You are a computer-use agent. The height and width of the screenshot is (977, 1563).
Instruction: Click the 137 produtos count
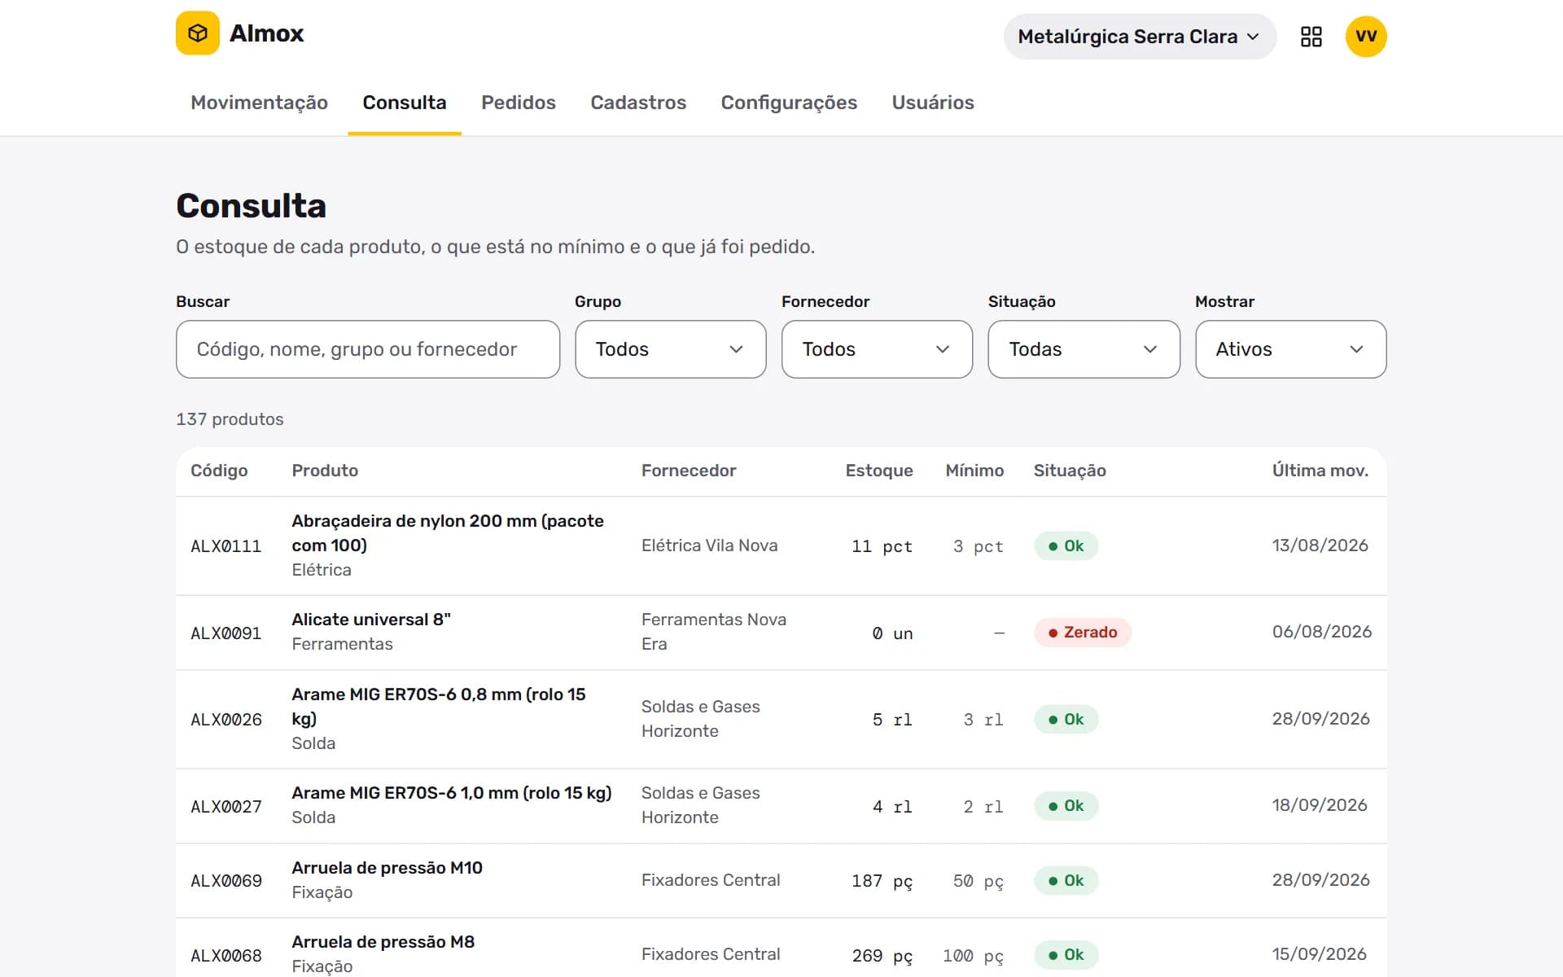coord(230,419)
